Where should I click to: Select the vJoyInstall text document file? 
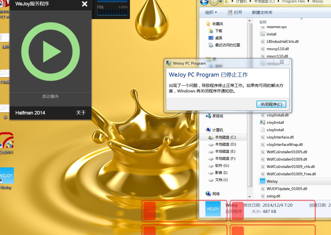(272, 130)
